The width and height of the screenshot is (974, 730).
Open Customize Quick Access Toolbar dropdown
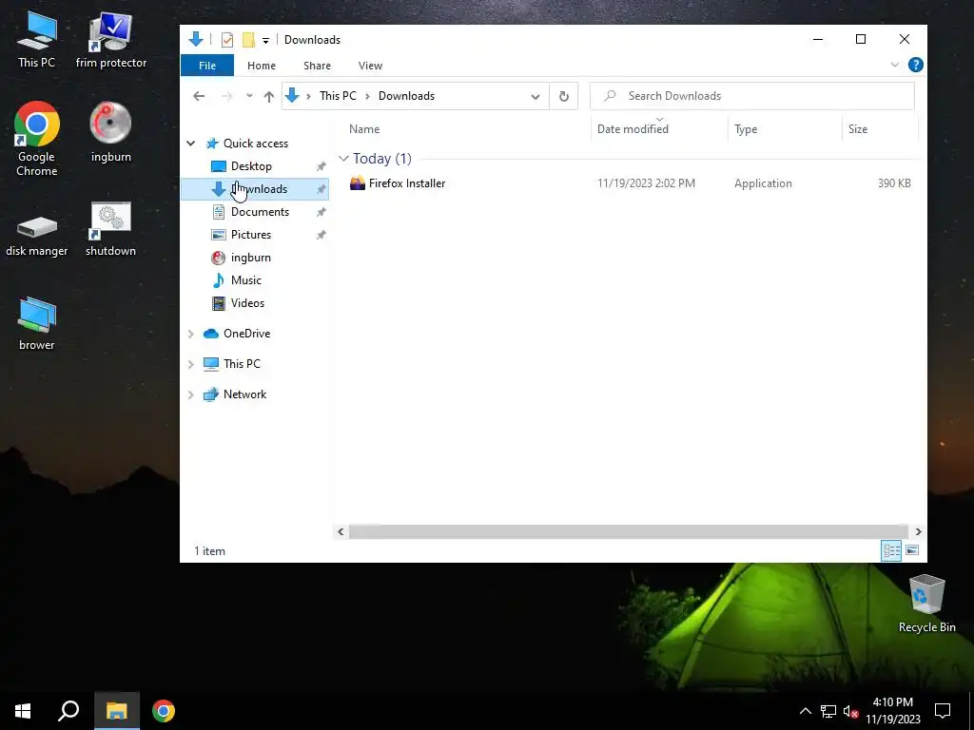click(265, 40)
